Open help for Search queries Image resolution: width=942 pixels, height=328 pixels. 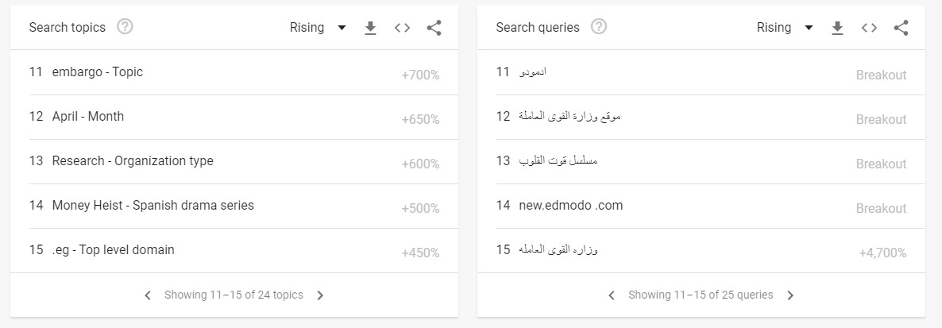pos(599,27)
